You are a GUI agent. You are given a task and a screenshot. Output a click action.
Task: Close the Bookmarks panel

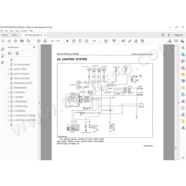(x=34, y=47)
